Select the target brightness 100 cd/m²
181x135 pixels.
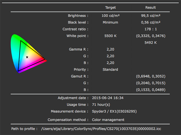pos(110,16)
